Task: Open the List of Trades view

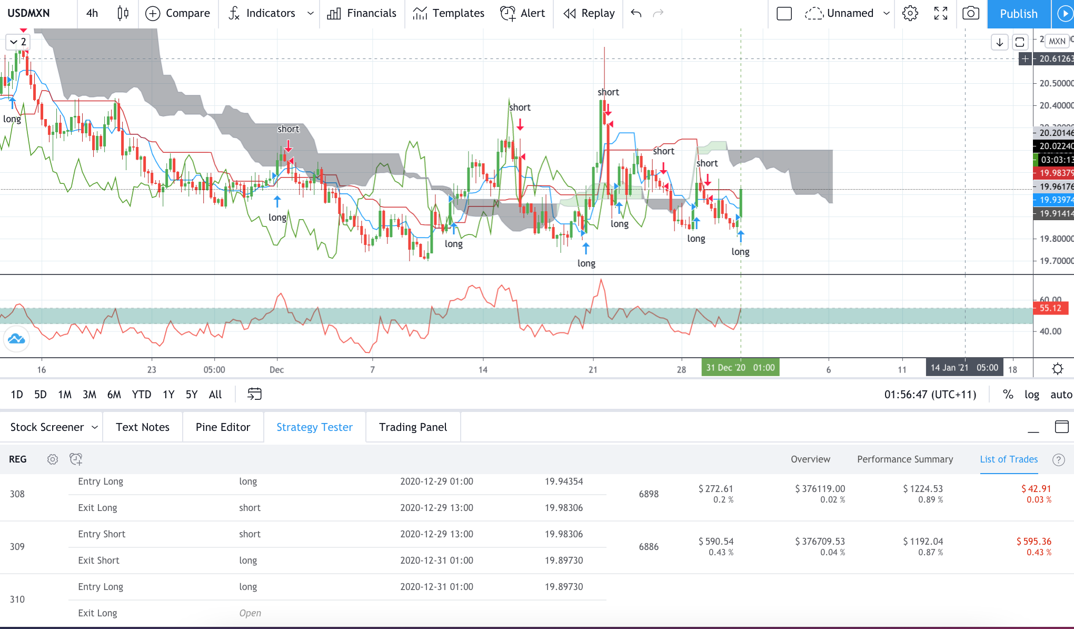Action: 1009,459
